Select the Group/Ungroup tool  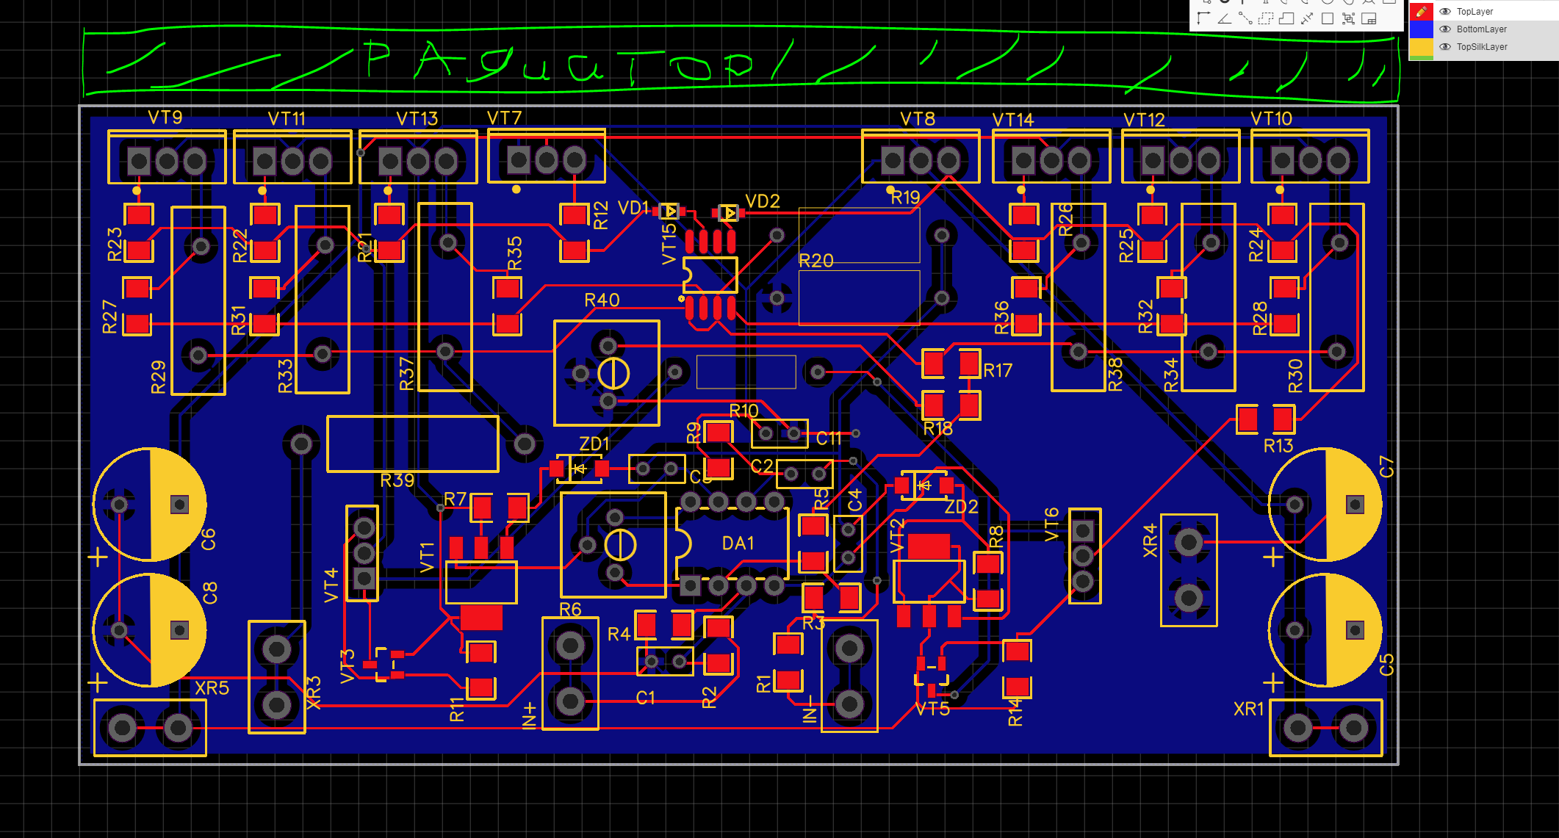[1348, 18]
